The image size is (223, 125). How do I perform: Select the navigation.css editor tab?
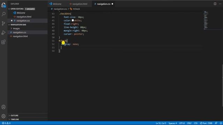pos(103,4)
